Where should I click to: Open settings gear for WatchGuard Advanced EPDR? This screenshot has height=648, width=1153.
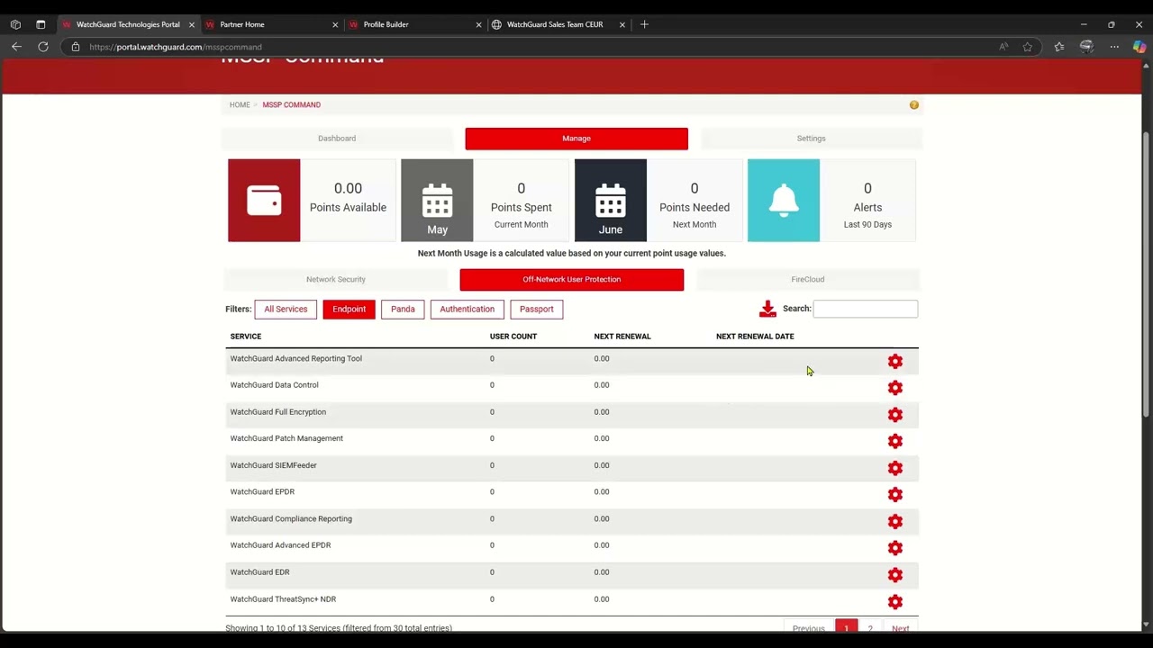pyautogui.click(x=894, y=547)
